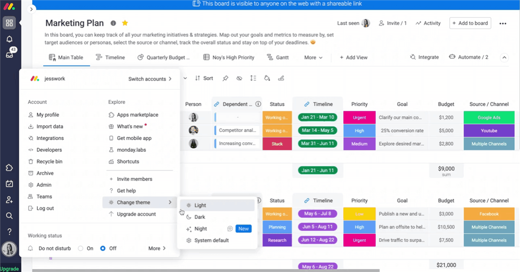The height and width of the screenshot is (272, 520).
Task: Open the workspaces grid icon in sidebar
Action: pos(9,23)
